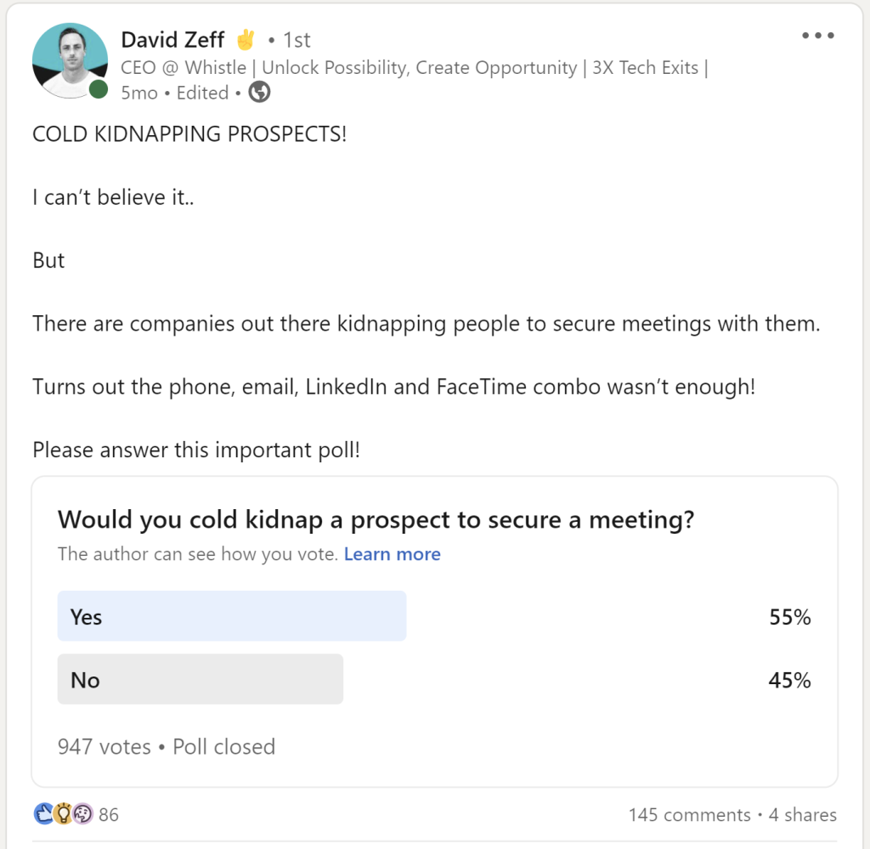Screen dimensions: 870x849
Task: Click the purple Curious reaction icon
Action: 82,814
